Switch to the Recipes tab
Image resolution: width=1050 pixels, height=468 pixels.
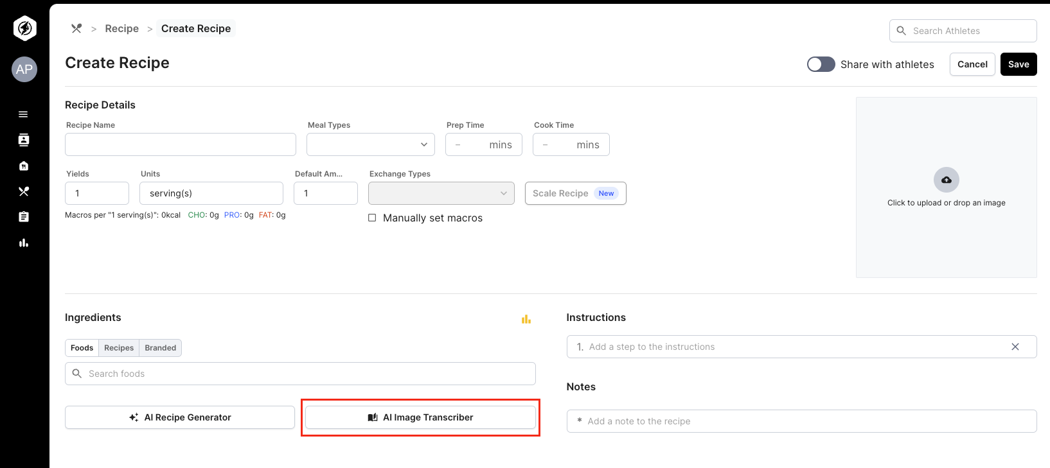[x=119, y=348]
